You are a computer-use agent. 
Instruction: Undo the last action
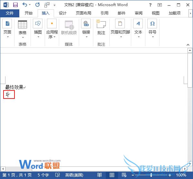pyautogui.click(x=25, y=5)
